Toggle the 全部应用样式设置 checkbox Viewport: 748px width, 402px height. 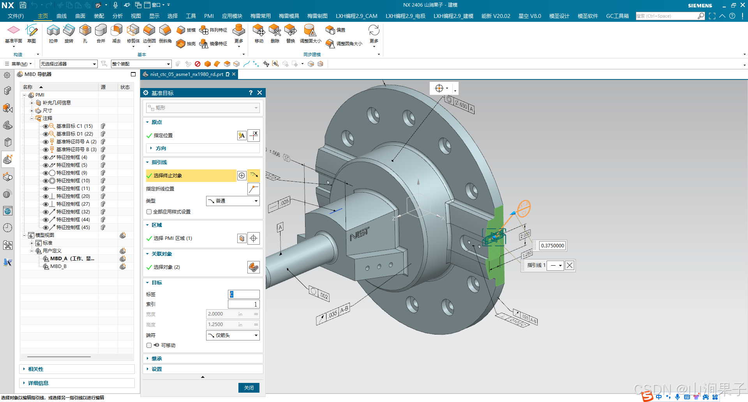point(149,212)
